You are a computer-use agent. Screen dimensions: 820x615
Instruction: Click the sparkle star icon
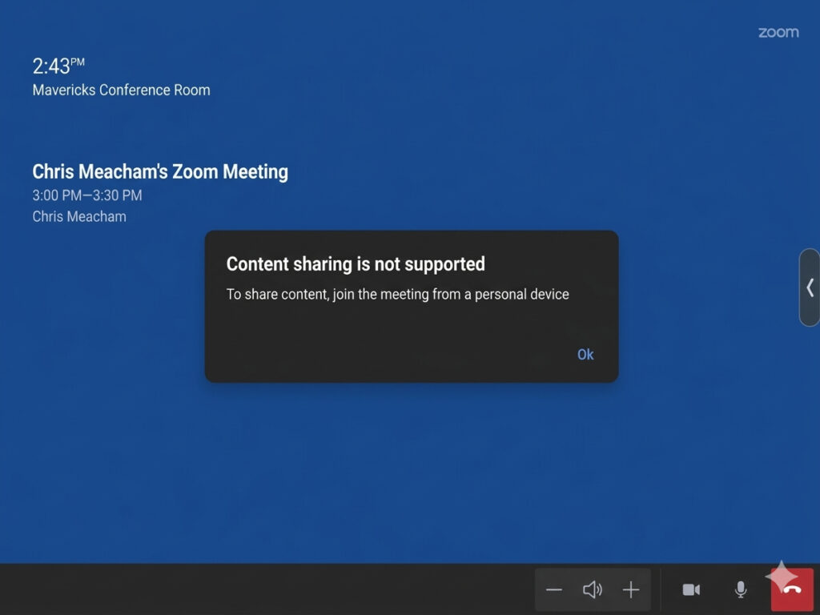(x=781, y=577)
